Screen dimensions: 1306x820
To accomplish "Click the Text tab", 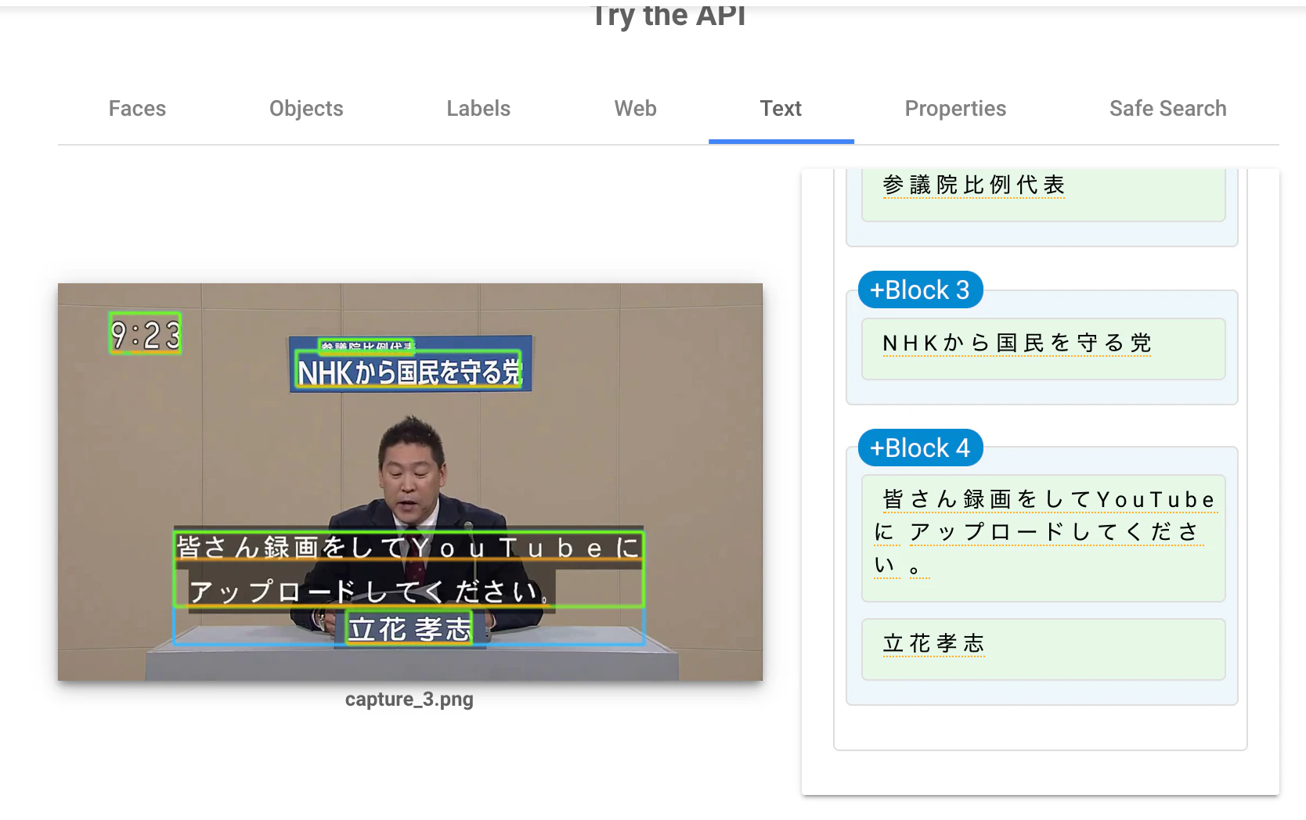I will pos(781,109).
